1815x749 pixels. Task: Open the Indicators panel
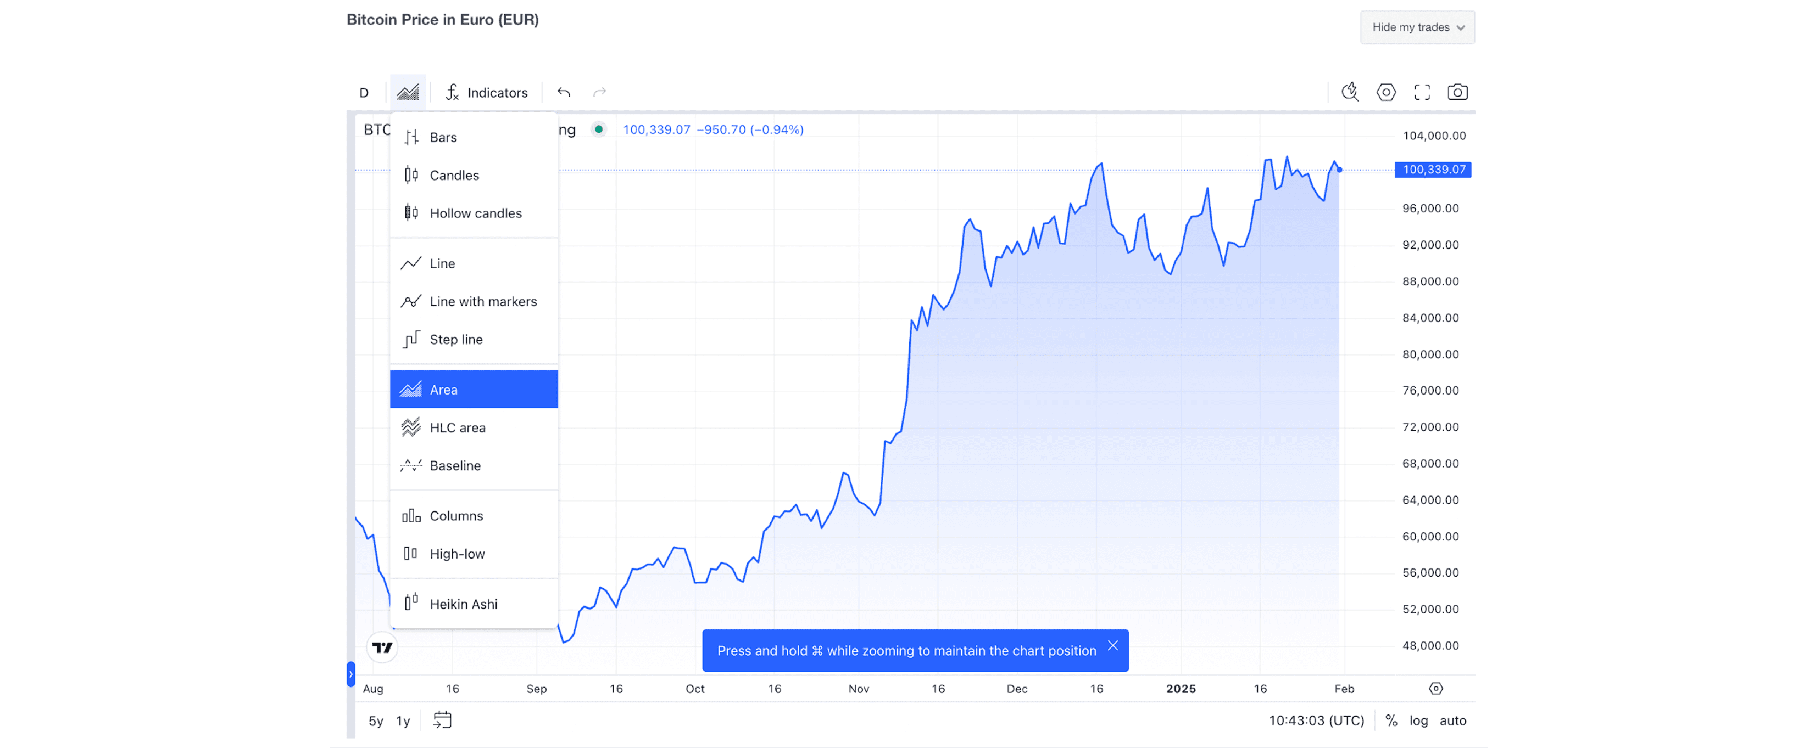pyautogui.click(x=486, y=92)
